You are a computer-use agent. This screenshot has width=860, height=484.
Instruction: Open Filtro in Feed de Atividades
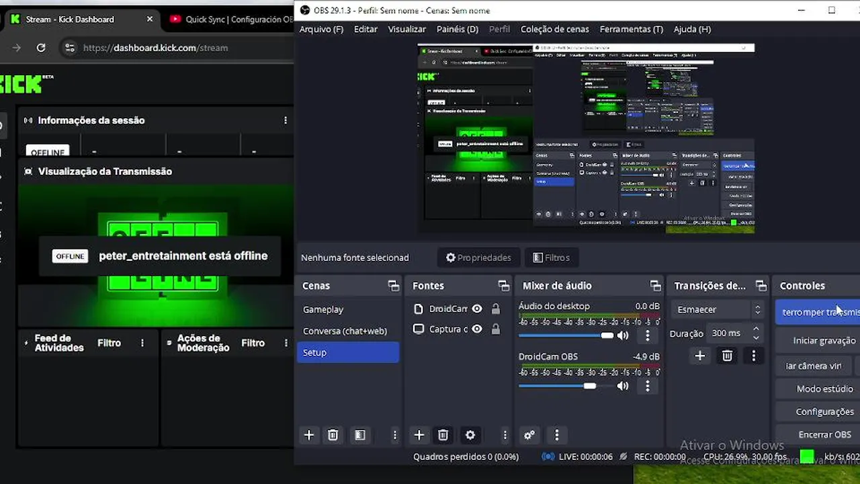point(109,343)
